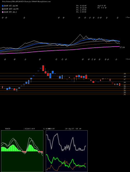Click the 17.58 EMA end label
Screen dimensions: 130x172
tap(122, 47)
